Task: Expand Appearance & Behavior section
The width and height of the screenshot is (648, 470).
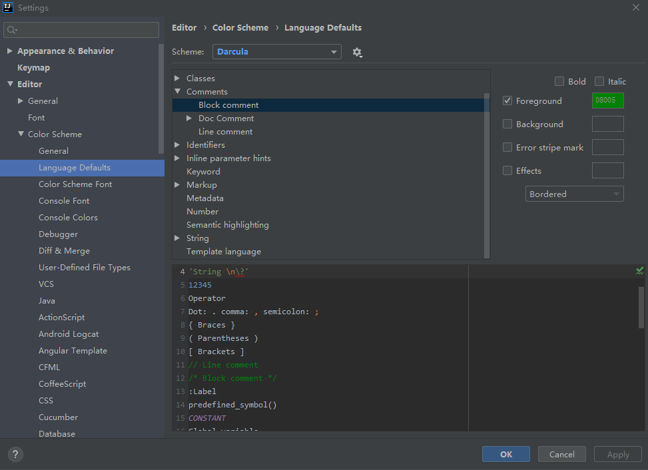Action: tap(9, 51)
